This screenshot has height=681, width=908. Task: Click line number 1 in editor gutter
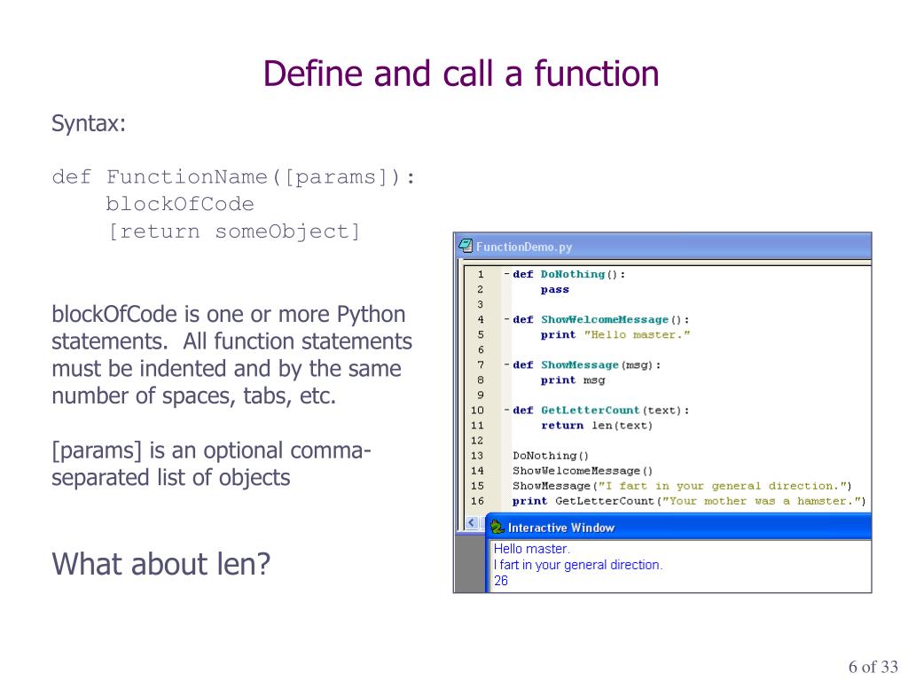coord(480,274)
